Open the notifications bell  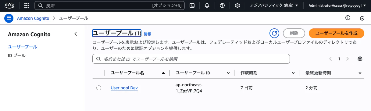(x=207, y=5)
